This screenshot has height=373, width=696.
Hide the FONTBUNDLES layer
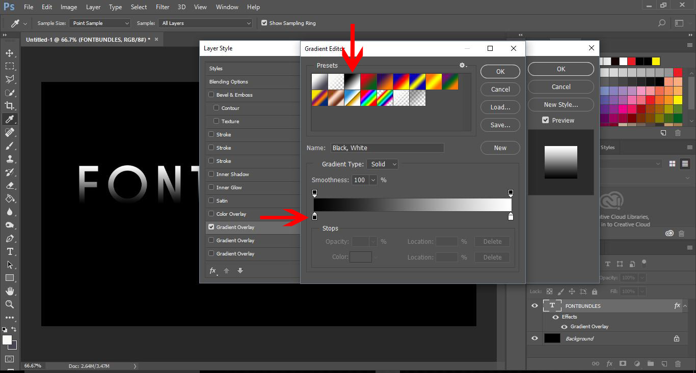pos(534,306)
